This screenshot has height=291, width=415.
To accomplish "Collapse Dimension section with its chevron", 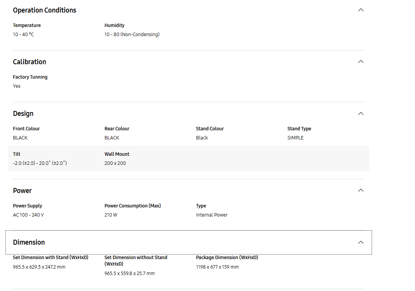I will coord(361,242).
